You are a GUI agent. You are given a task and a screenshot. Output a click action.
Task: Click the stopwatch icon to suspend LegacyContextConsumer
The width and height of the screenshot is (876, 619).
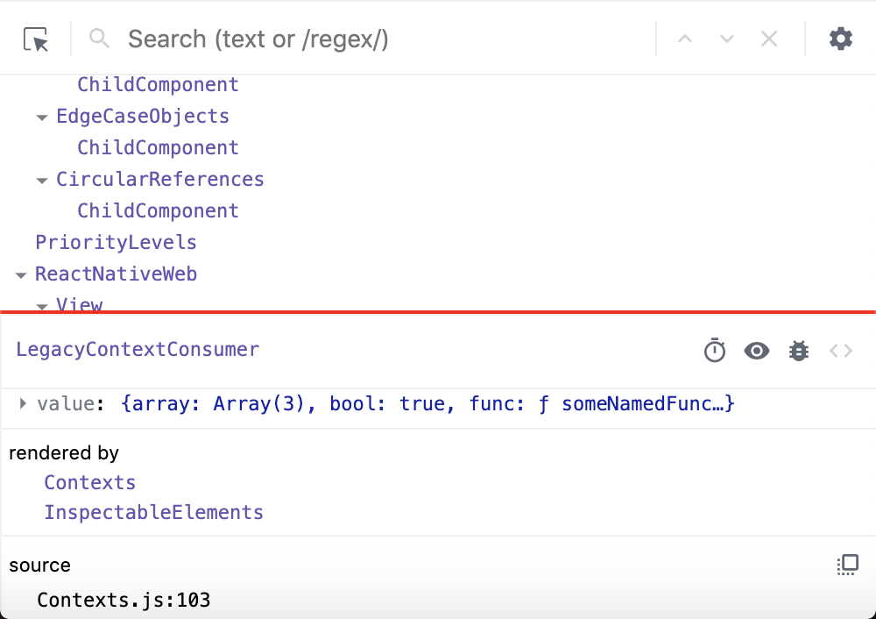point(715,351)
